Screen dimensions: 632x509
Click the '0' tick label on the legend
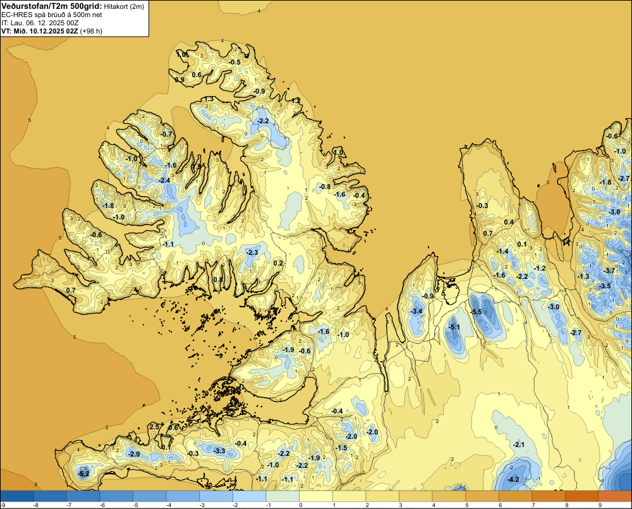pyautogui.click(x=301, y=505)
